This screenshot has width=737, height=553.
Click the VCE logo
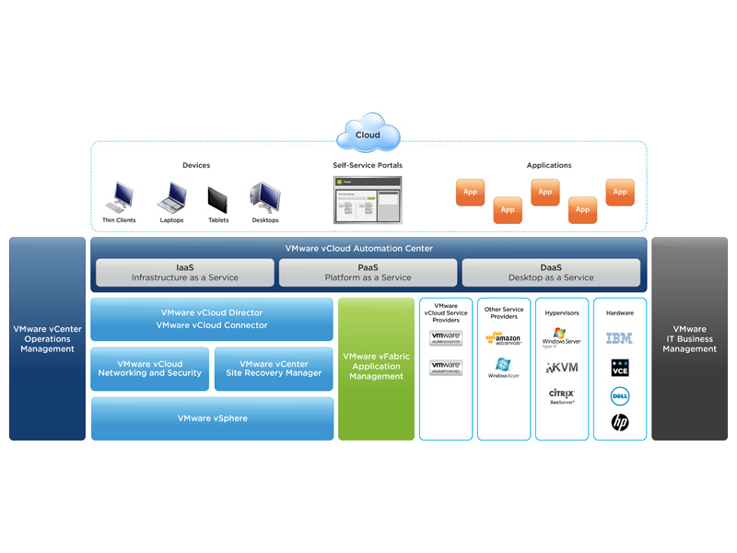tap(619, 368)
